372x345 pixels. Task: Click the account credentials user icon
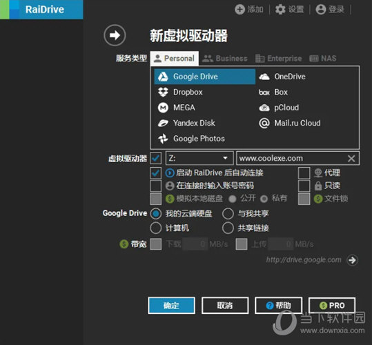click(170, 186)
